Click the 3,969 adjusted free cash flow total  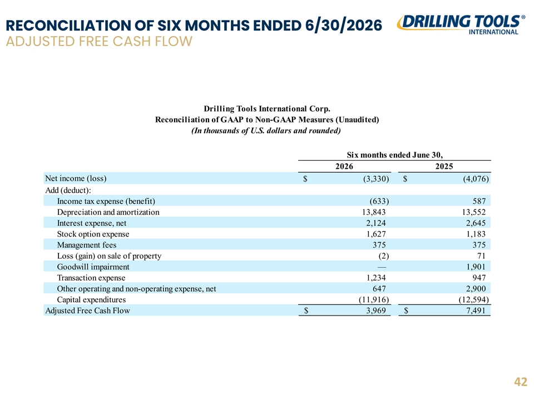click(x=376, y=311)
